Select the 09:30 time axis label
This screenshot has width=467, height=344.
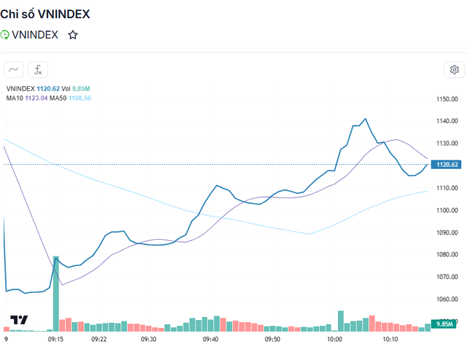tap(149, 340)
